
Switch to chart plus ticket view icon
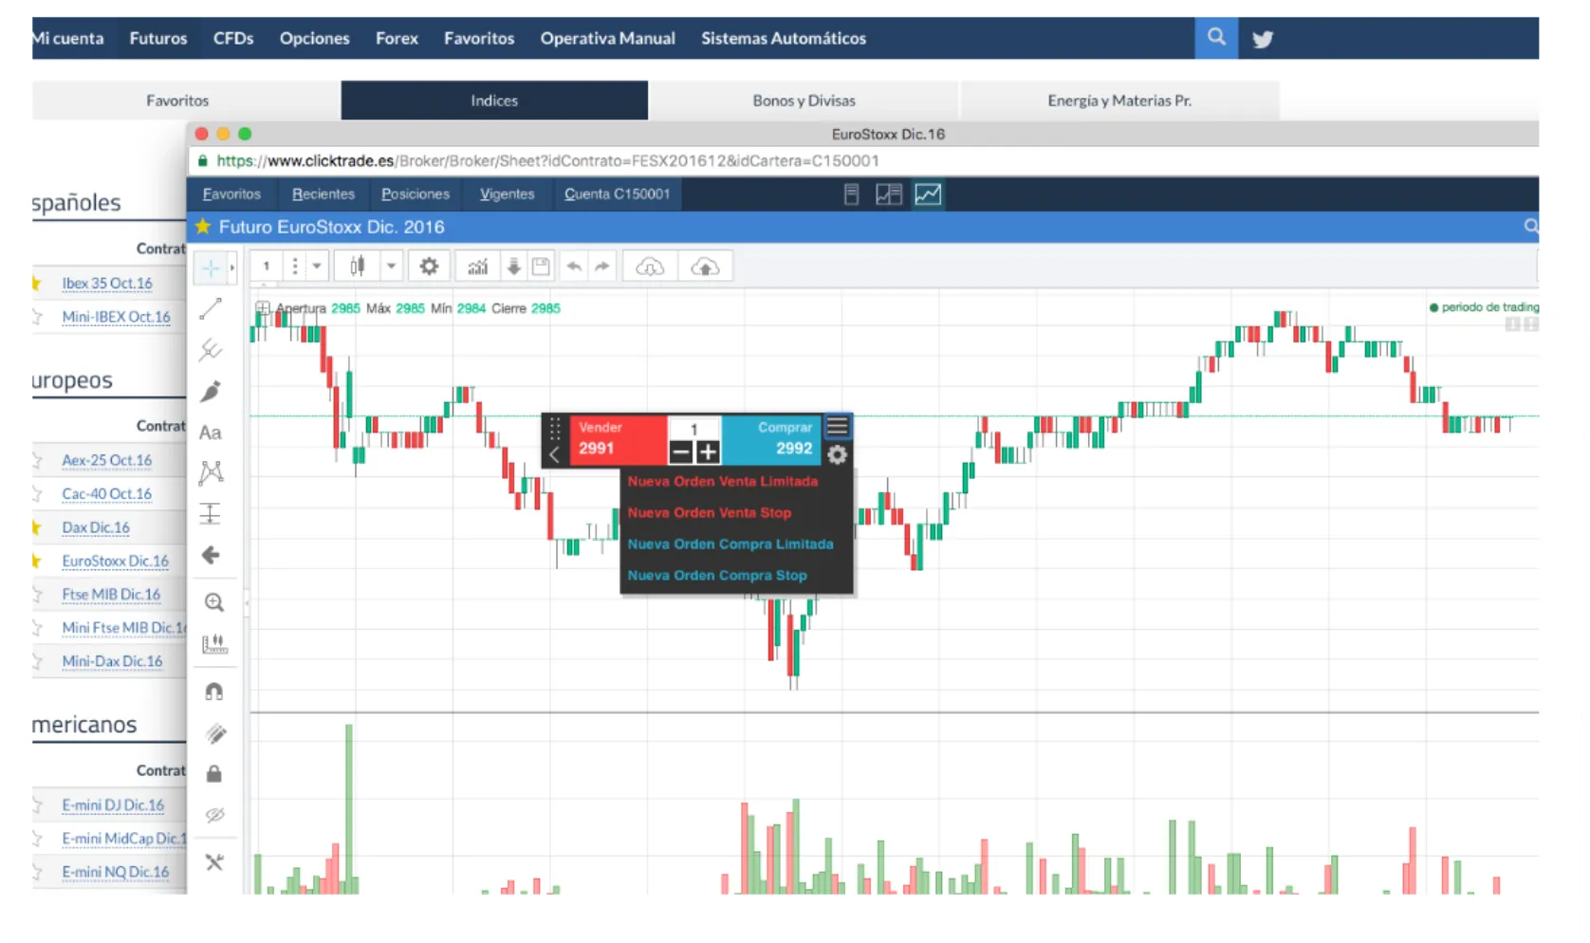point(889,194)
